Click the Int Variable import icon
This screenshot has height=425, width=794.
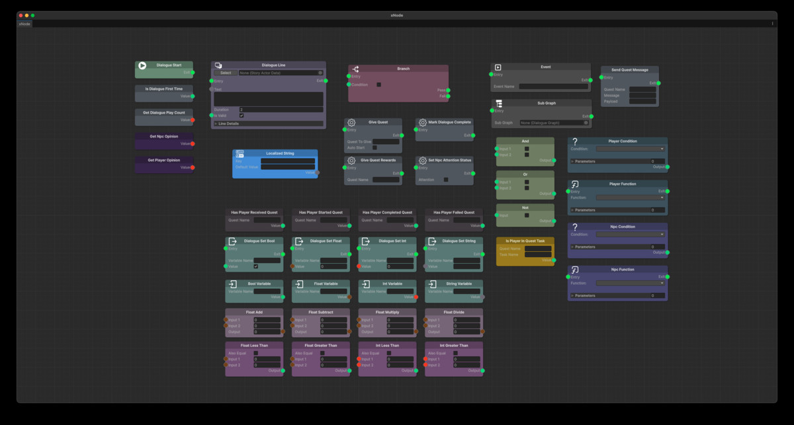pos(365,284)
